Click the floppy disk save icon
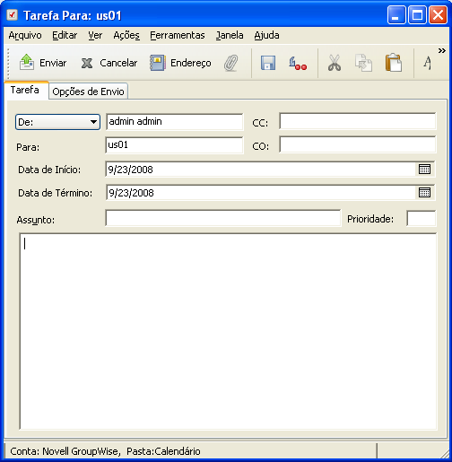The width and height of the screenshot is (452, 462). coord(268,63)
